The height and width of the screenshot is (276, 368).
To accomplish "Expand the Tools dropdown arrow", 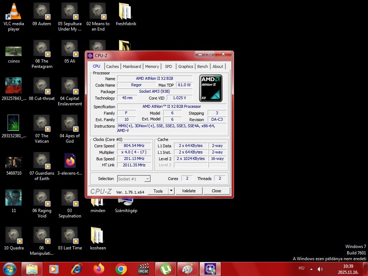I will [x=171, y=191].
